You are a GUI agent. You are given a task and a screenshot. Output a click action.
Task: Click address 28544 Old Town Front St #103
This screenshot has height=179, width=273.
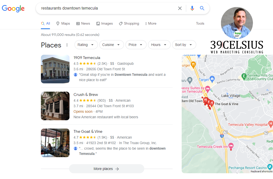110,106
